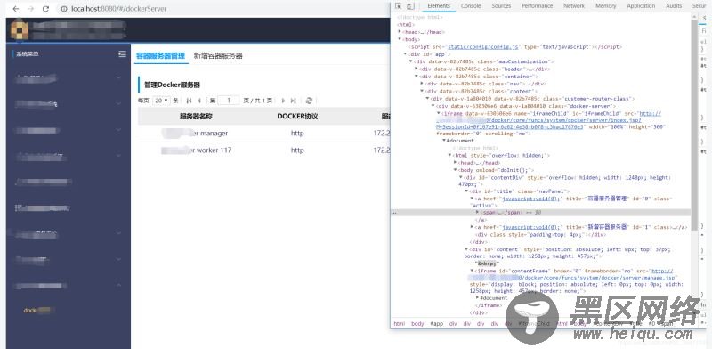Go to last page of server table
Screen dimensions: 712x349
tap(294, 101)
